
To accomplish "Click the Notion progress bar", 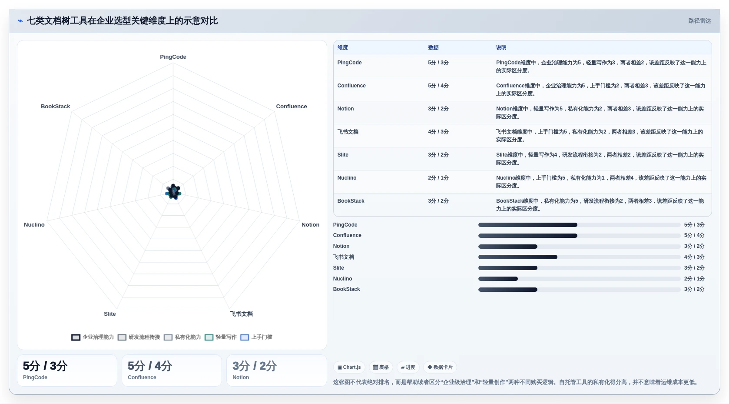I will tap(579, 247).
